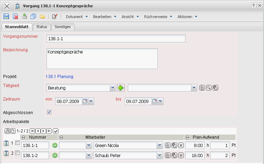Click the copy document icon

coord(33,16)
